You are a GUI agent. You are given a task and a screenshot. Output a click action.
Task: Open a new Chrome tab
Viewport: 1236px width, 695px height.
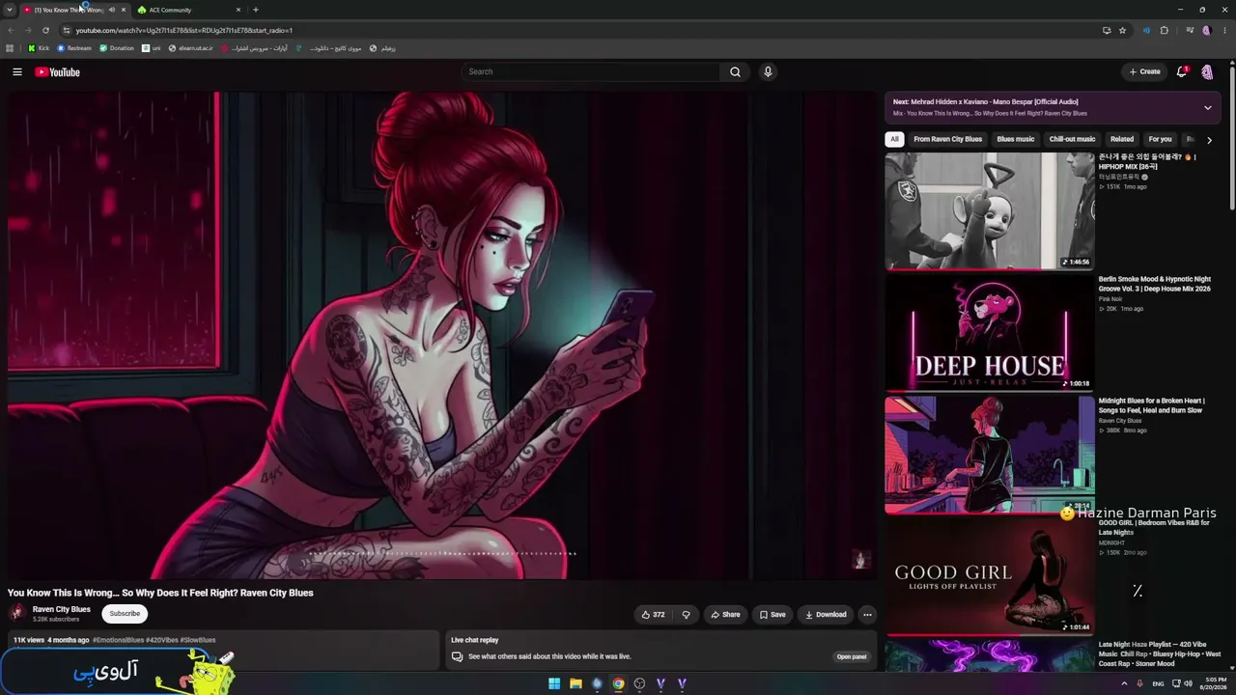click(256, 10)
